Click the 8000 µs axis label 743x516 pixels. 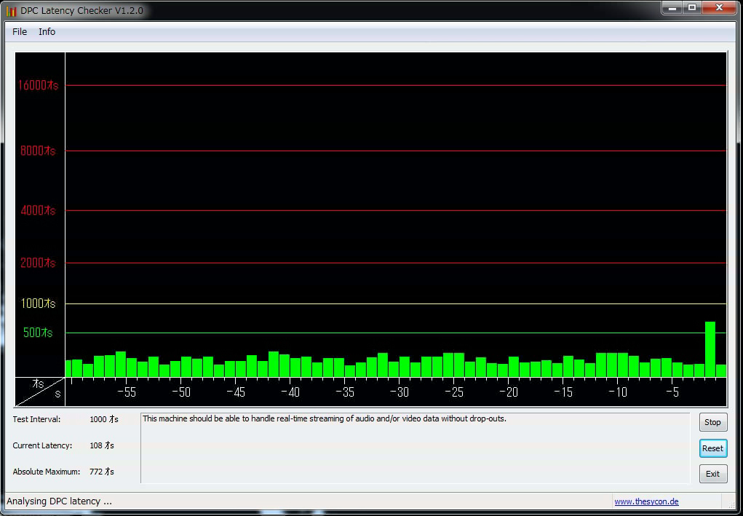pos(38,151)
